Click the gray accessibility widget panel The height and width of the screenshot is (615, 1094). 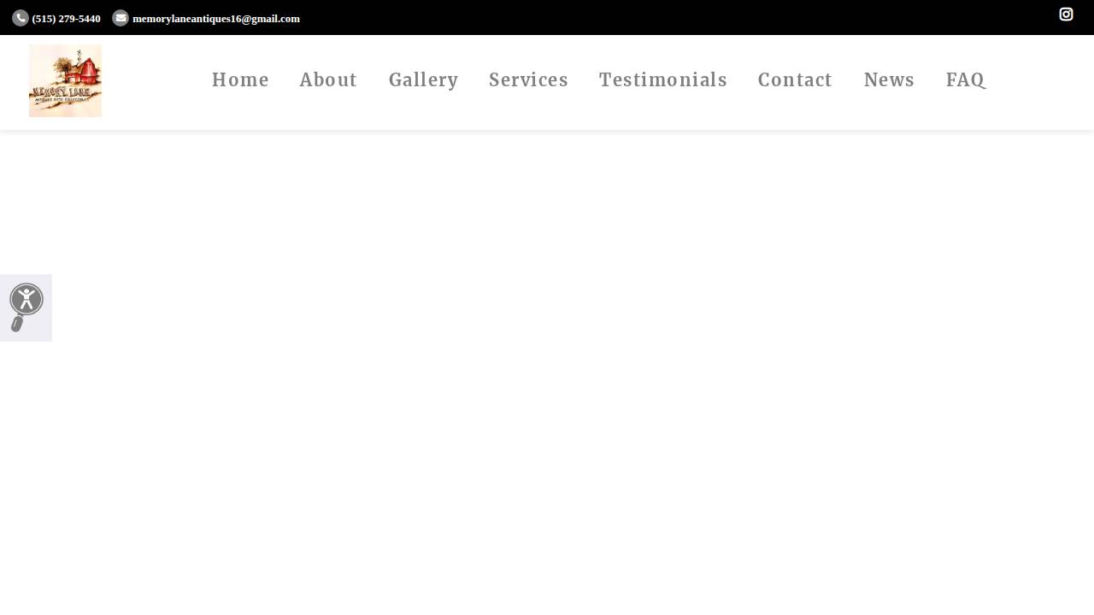[x=26, y=307]
